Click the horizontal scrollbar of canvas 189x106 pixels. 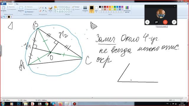[92, 98]
